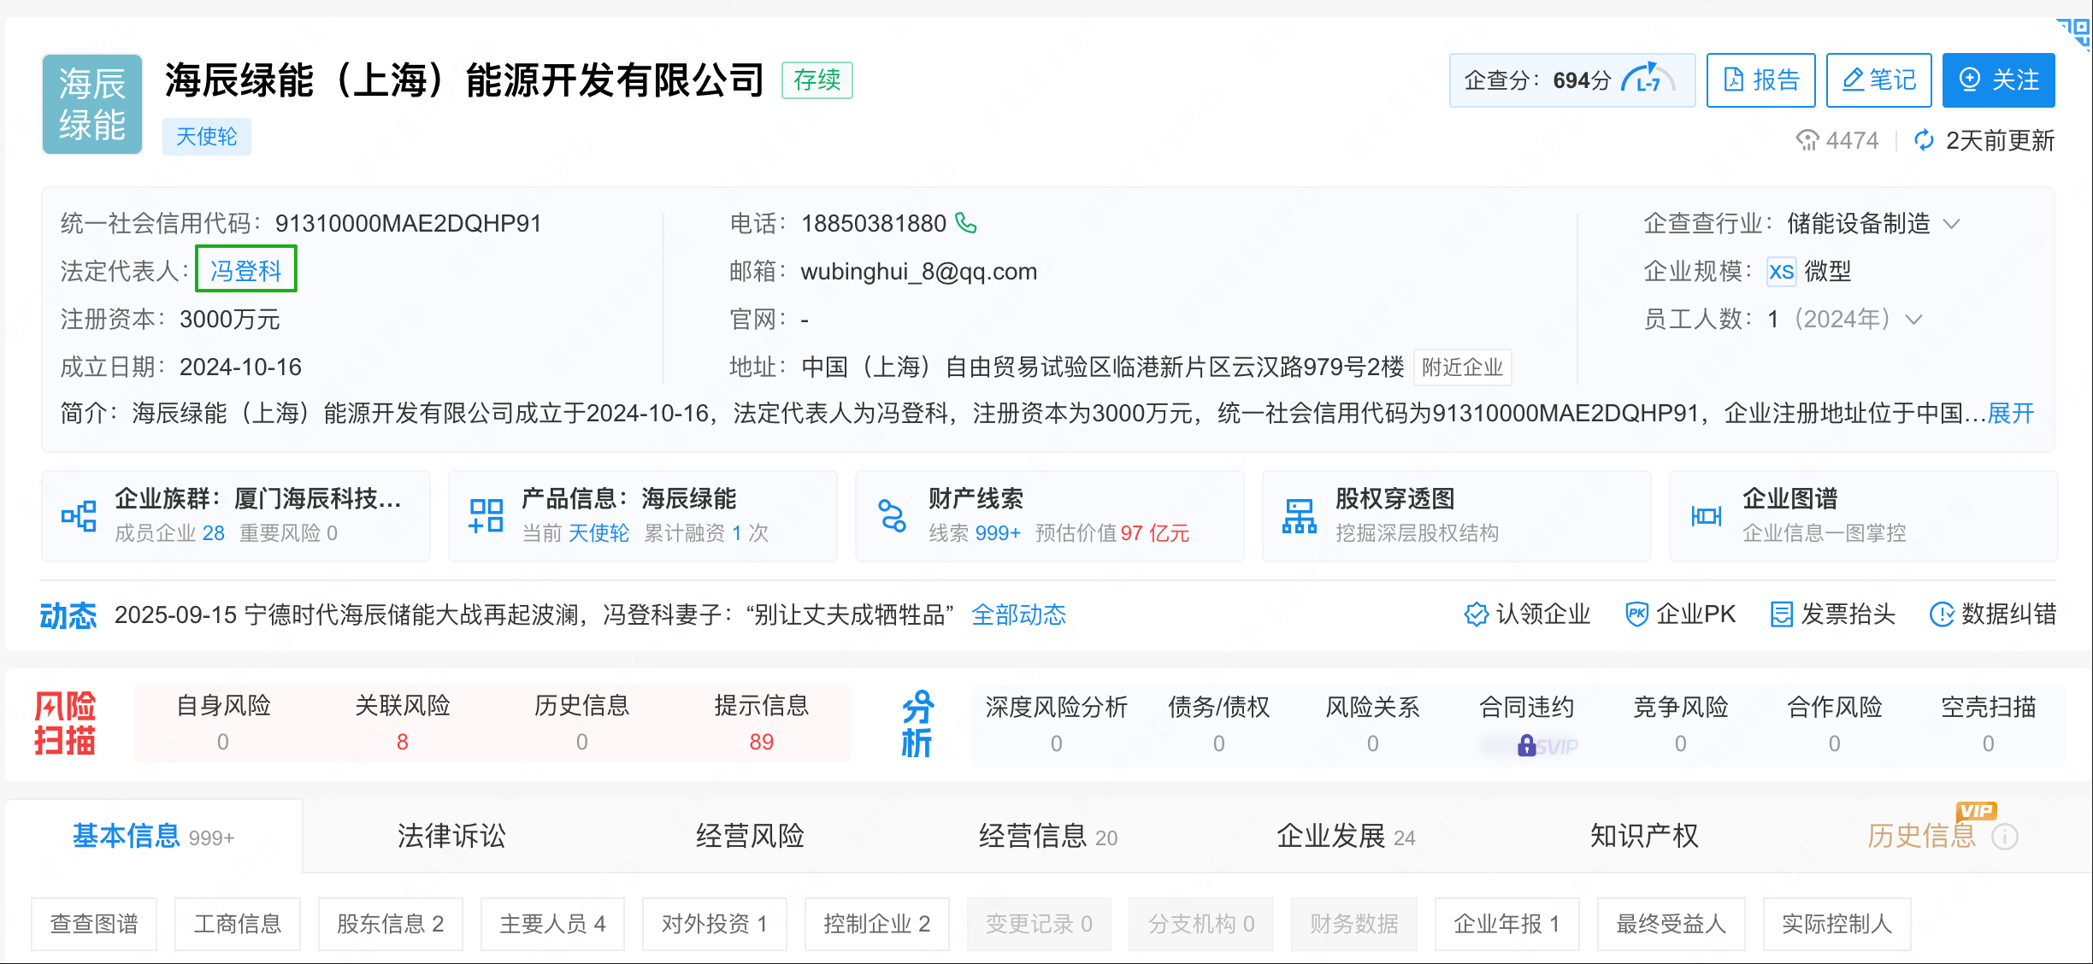Open 关联风险 with 8 items
Image resolution: width=2093 pixels, height=964 pixels.
[x=403, y=723]
